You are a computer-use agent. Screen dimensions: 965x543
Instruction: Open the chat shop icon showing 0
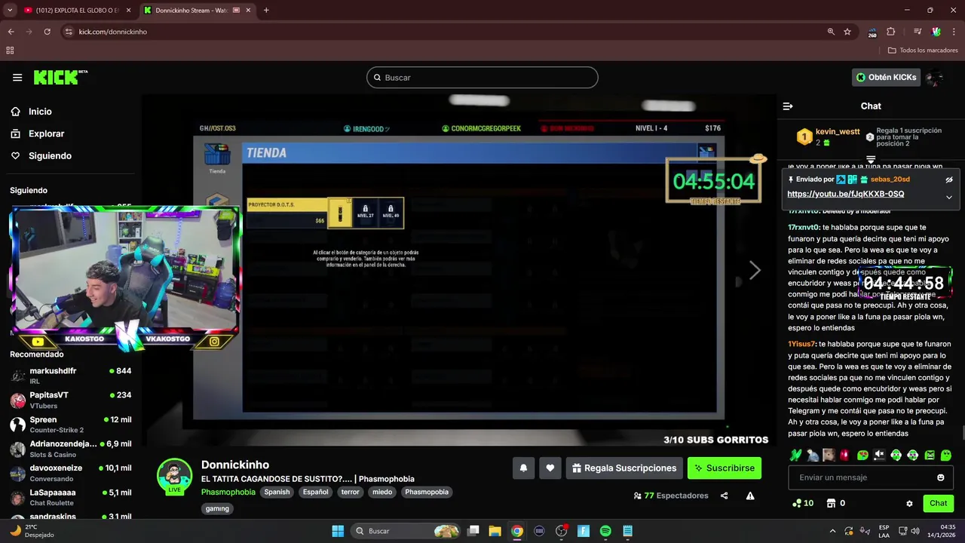[835, 503]
